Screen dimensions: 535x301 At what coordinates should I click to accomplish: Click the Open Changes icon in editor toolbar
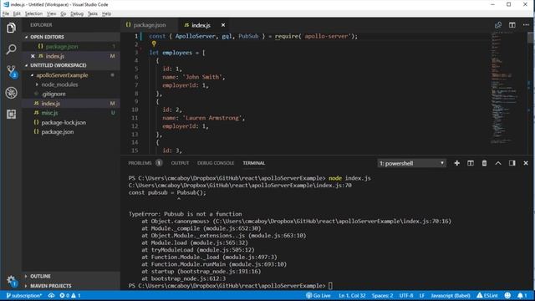point(498,25)
